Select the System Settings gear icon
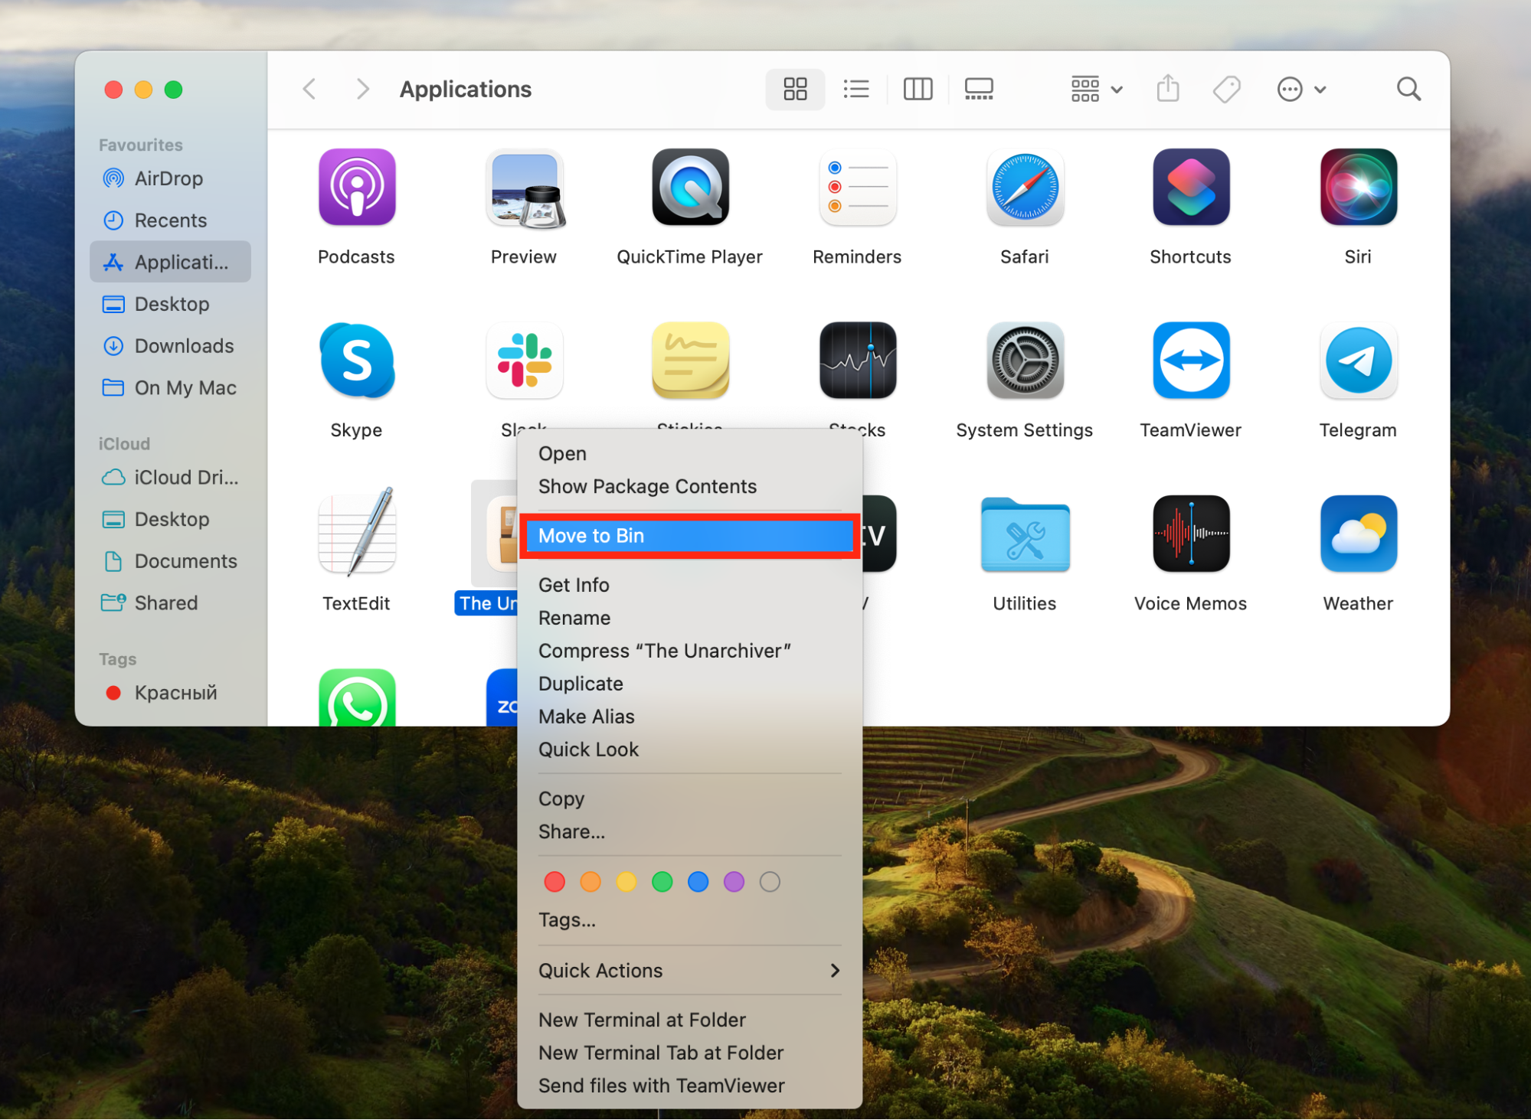 pos(1025,361)
